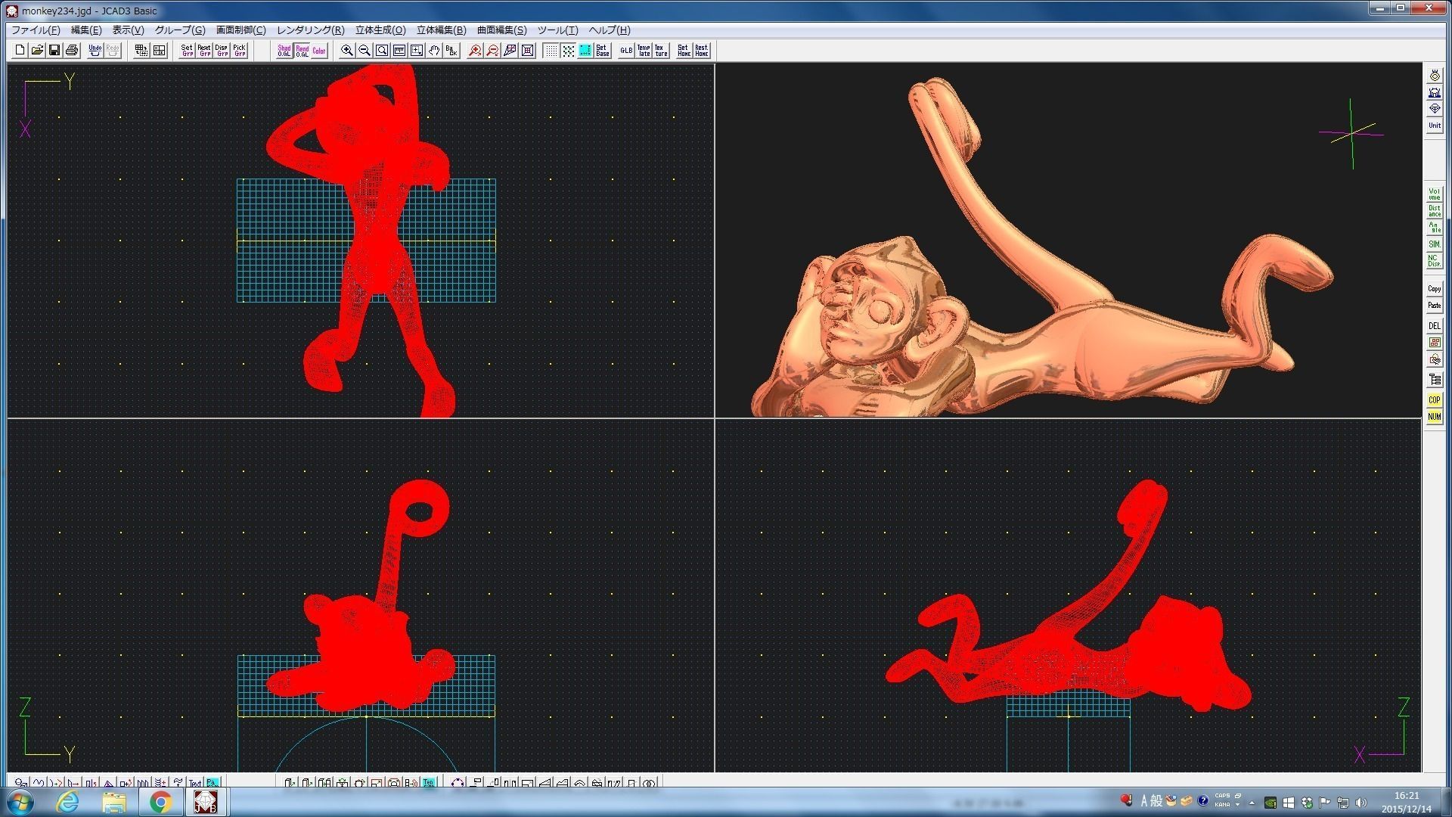The image size is (1452, 817).
Task: Open the レンダリング(R) menu
Action: 310,30
